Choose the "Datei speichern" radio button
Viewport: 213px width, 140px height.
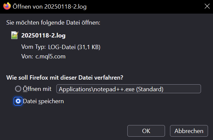tap(18, 101)
